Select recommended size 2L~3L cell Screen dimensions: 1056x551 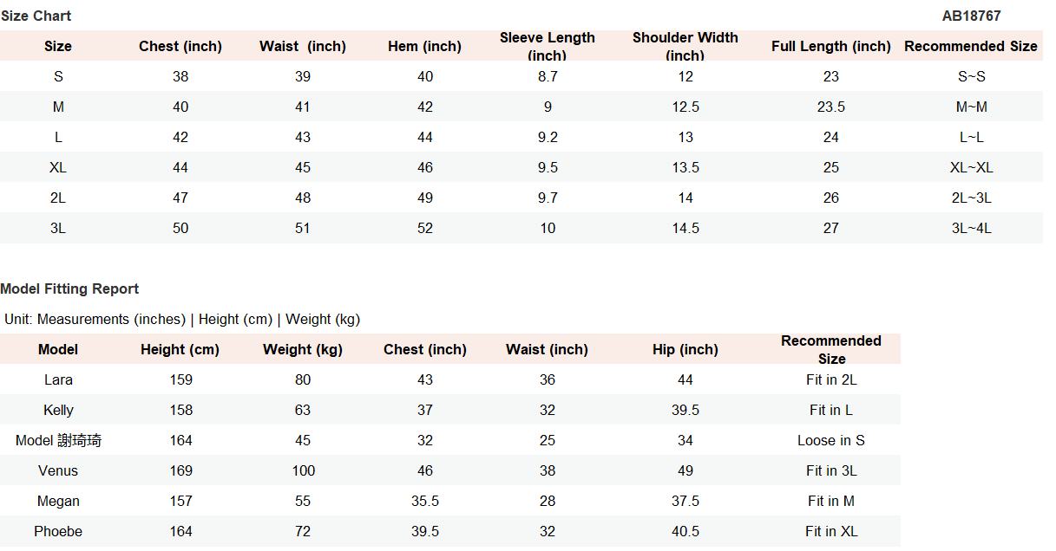[971, 198]
